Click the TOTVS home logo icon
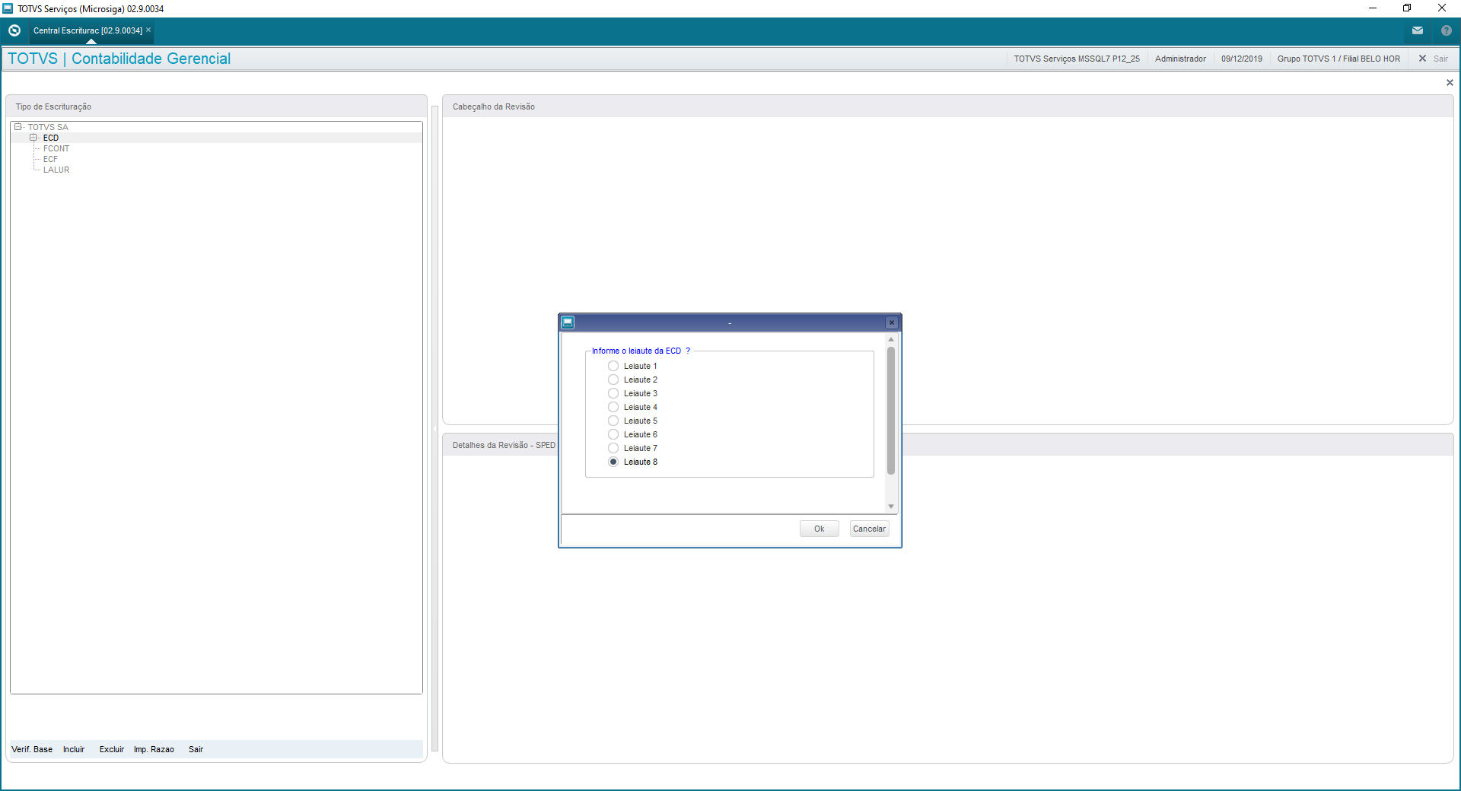The height and width of the screenshot is (791, 1461). point(14,30)
